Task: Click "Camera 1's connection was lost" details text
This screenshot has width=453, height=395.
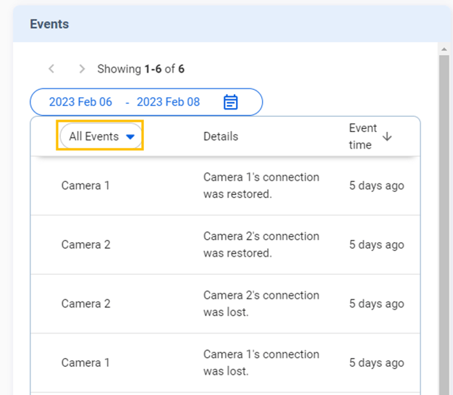Action: (x=261, y=363)
